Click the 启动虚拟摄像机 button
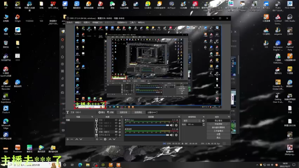Screen dimensions: 299x168 (x=218, y=127)
